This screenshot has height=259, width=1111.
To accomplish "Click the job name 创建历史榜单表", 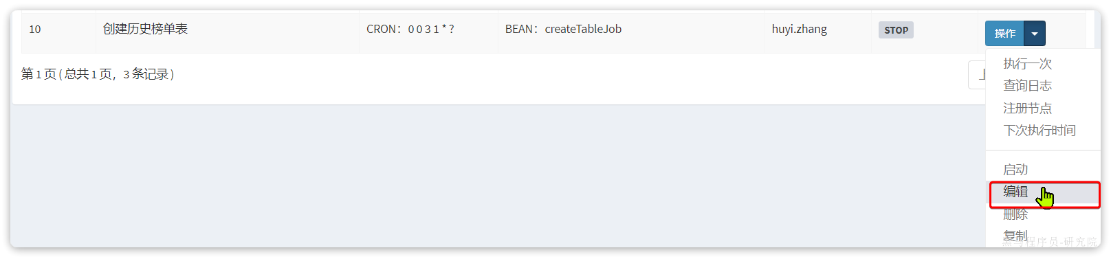I will tap(145, 29).
